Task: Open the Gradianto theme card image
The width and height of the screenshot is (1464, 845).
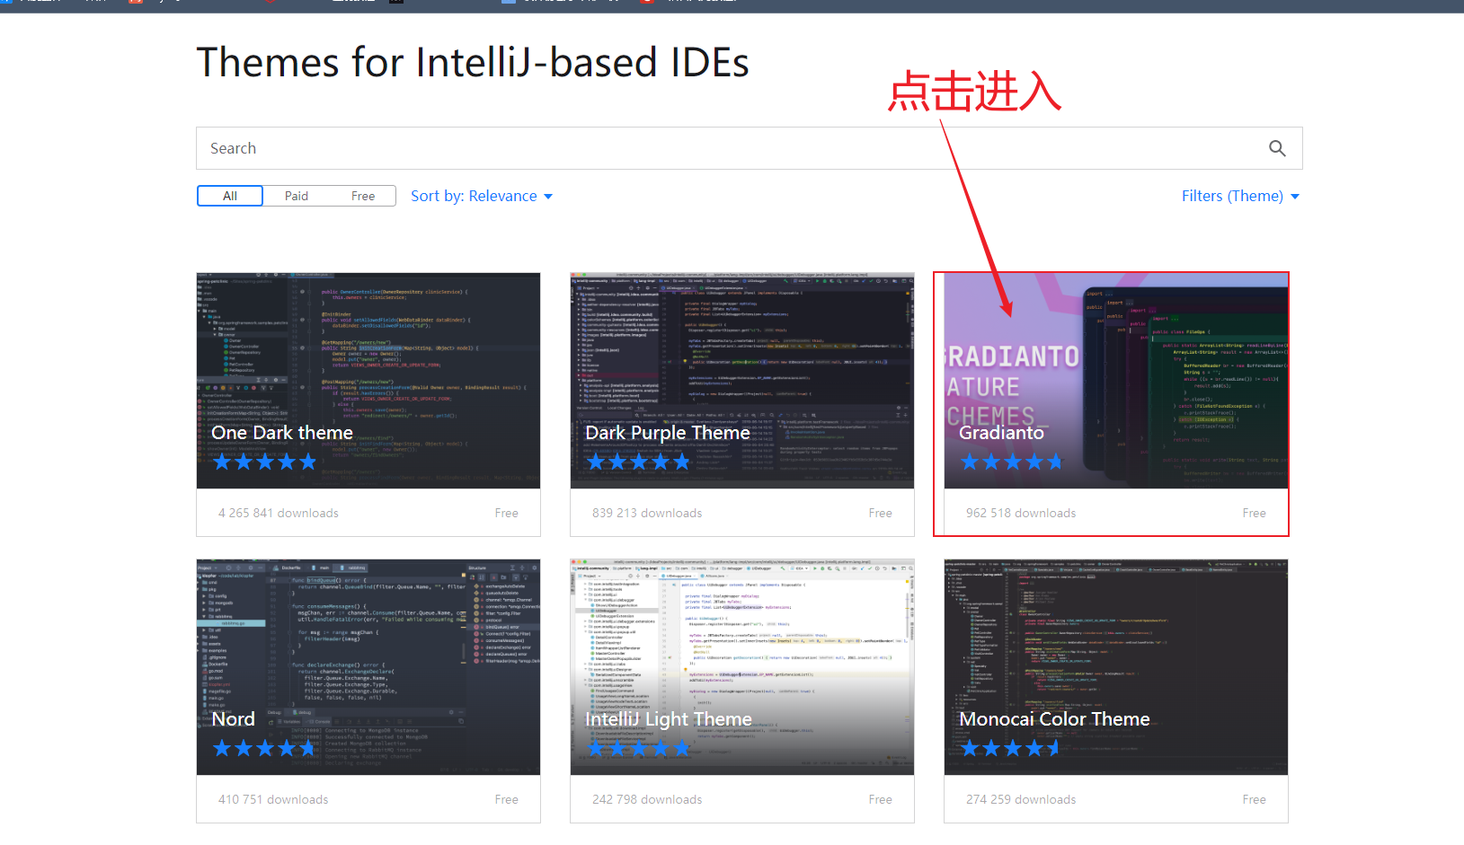Action: [1116, 381]
